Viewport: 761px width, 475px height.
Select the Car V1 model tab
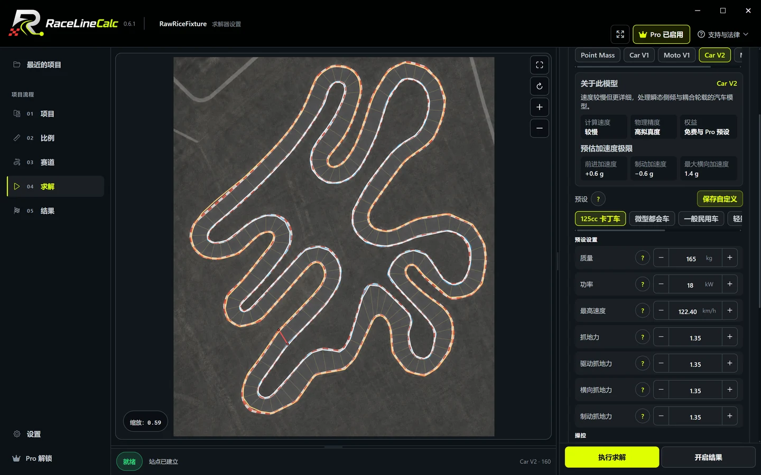pyautogui.click(x=639, y=55)
